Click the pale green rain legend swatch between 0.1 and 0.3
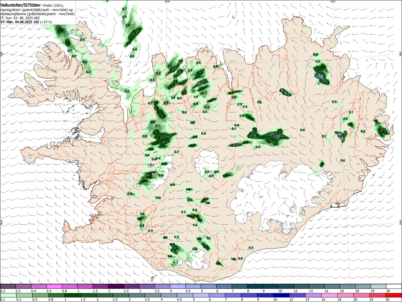Viewport: 402px width, 302px height. (8, 295)
